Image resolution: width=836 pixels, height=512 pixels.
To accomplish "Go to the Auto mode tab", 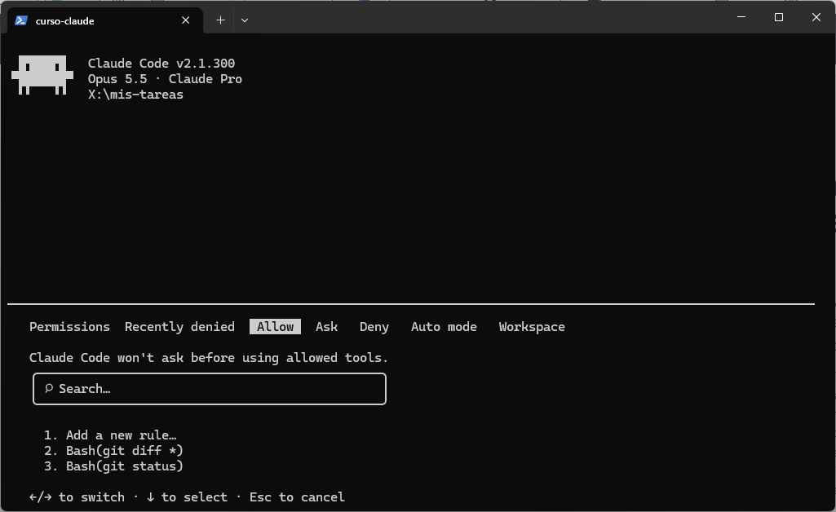I will (x=444, y=327).
